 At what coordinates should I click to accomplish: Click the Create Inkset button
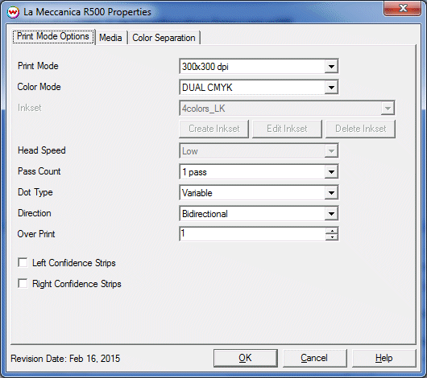(214, 129)
